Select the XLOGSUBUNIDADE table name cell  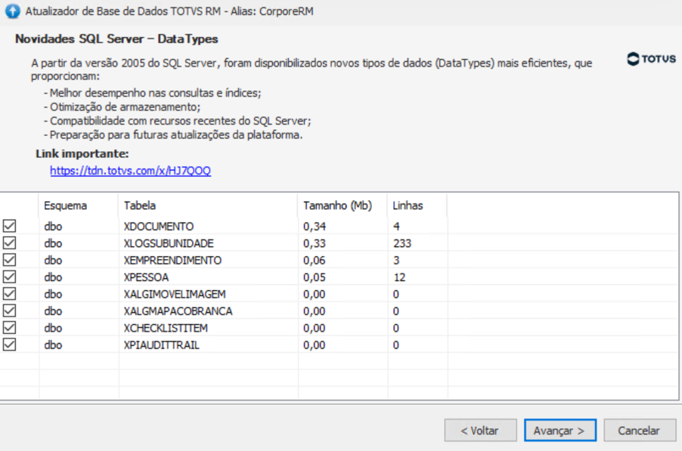point(169,243)
